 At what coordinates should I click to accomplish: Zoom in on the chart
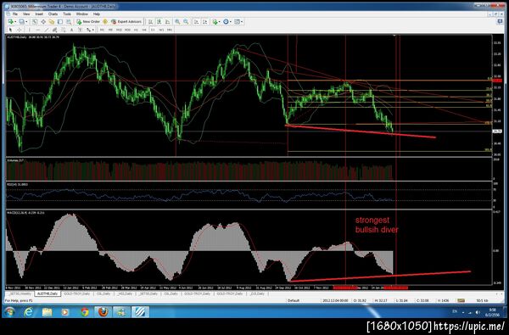[x=177, y=21]
